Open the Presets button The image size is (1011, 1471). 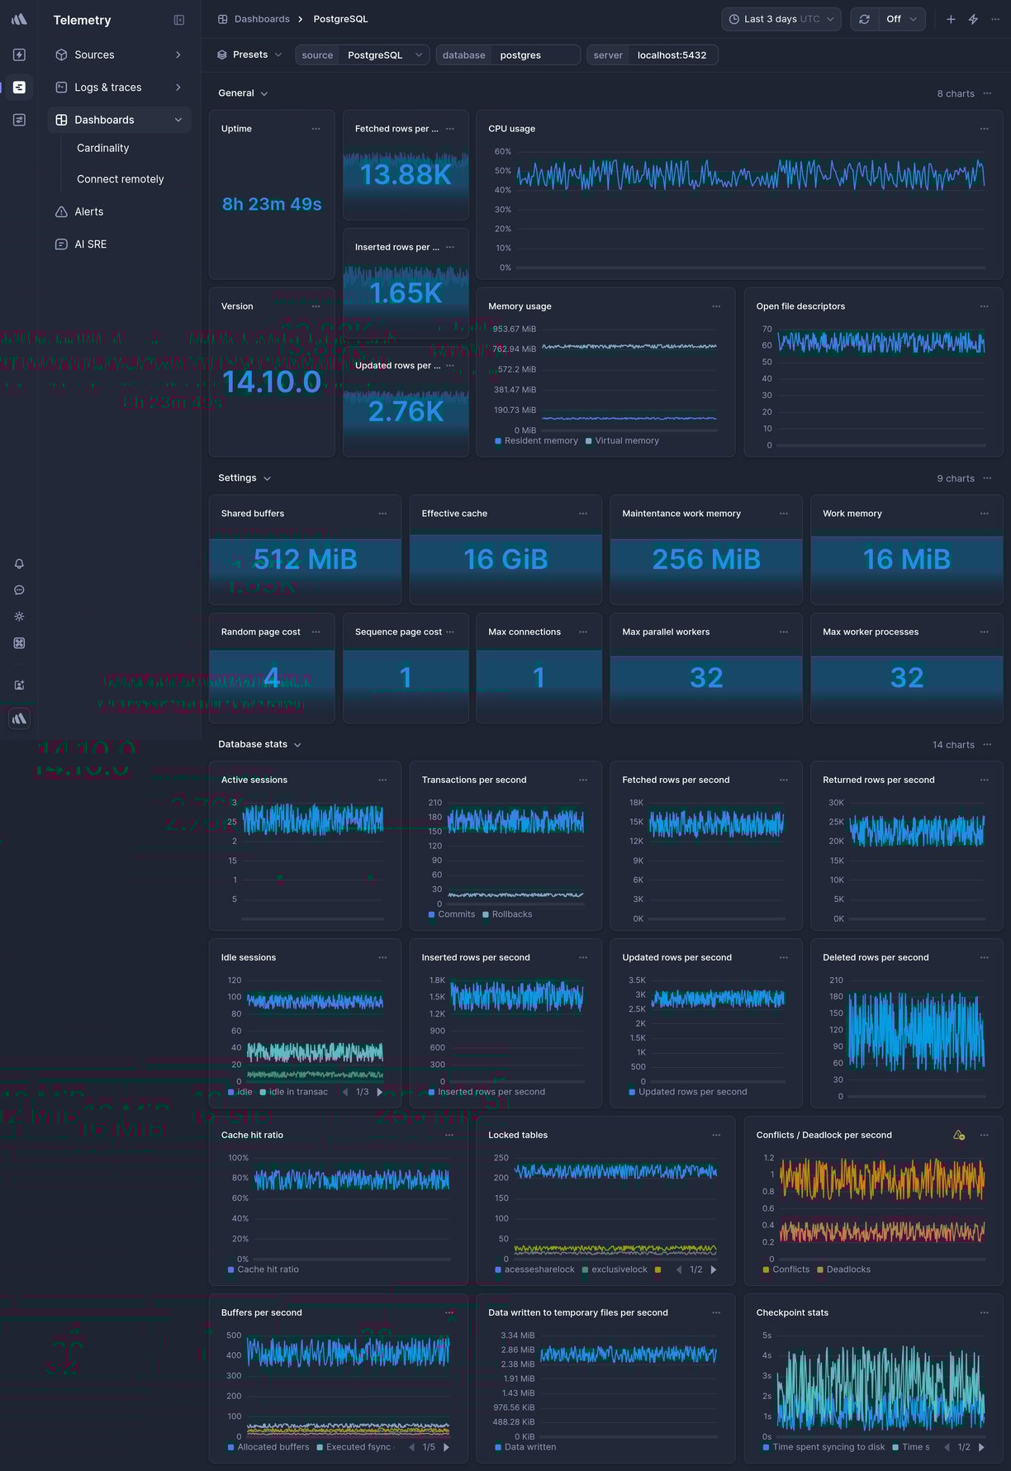point(249,55)
